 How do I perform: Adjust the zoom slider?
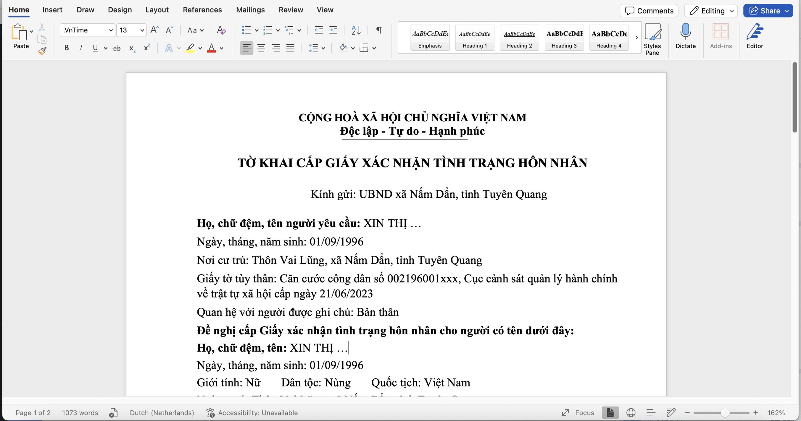725,413
